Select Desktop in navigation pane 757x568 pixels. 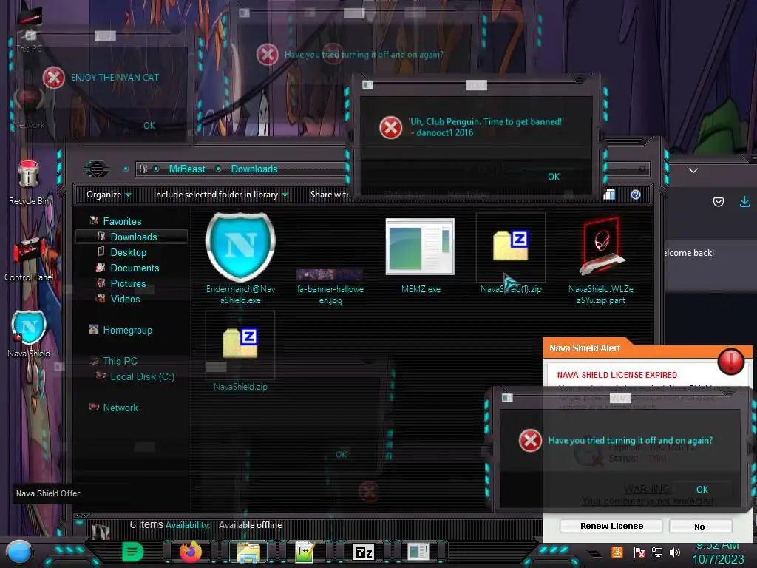[x=129, y=252]
